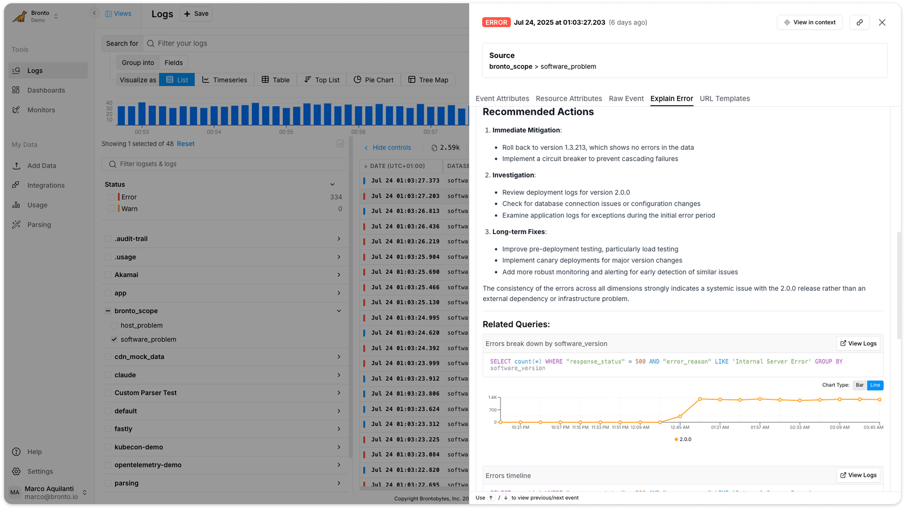Screen dimensions: 905x509
Task: Check host_problem checkbox
Action: [114, 326]
